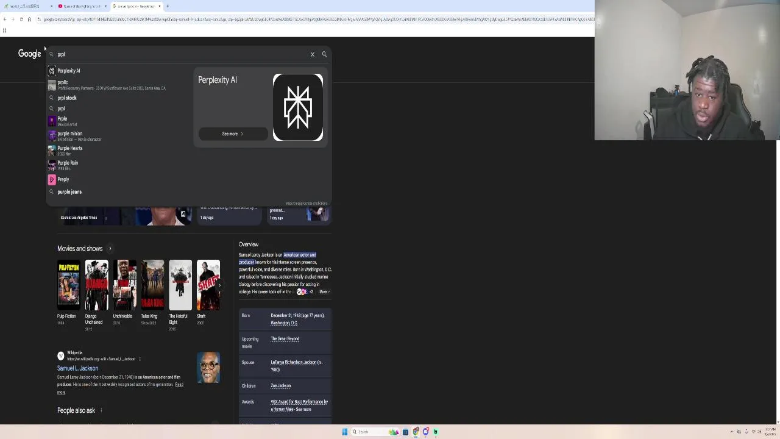The width and height of the screenshot is (780, 439).
Task: Open the VGX Award for Best Performance link
Action: click(299, 405)
